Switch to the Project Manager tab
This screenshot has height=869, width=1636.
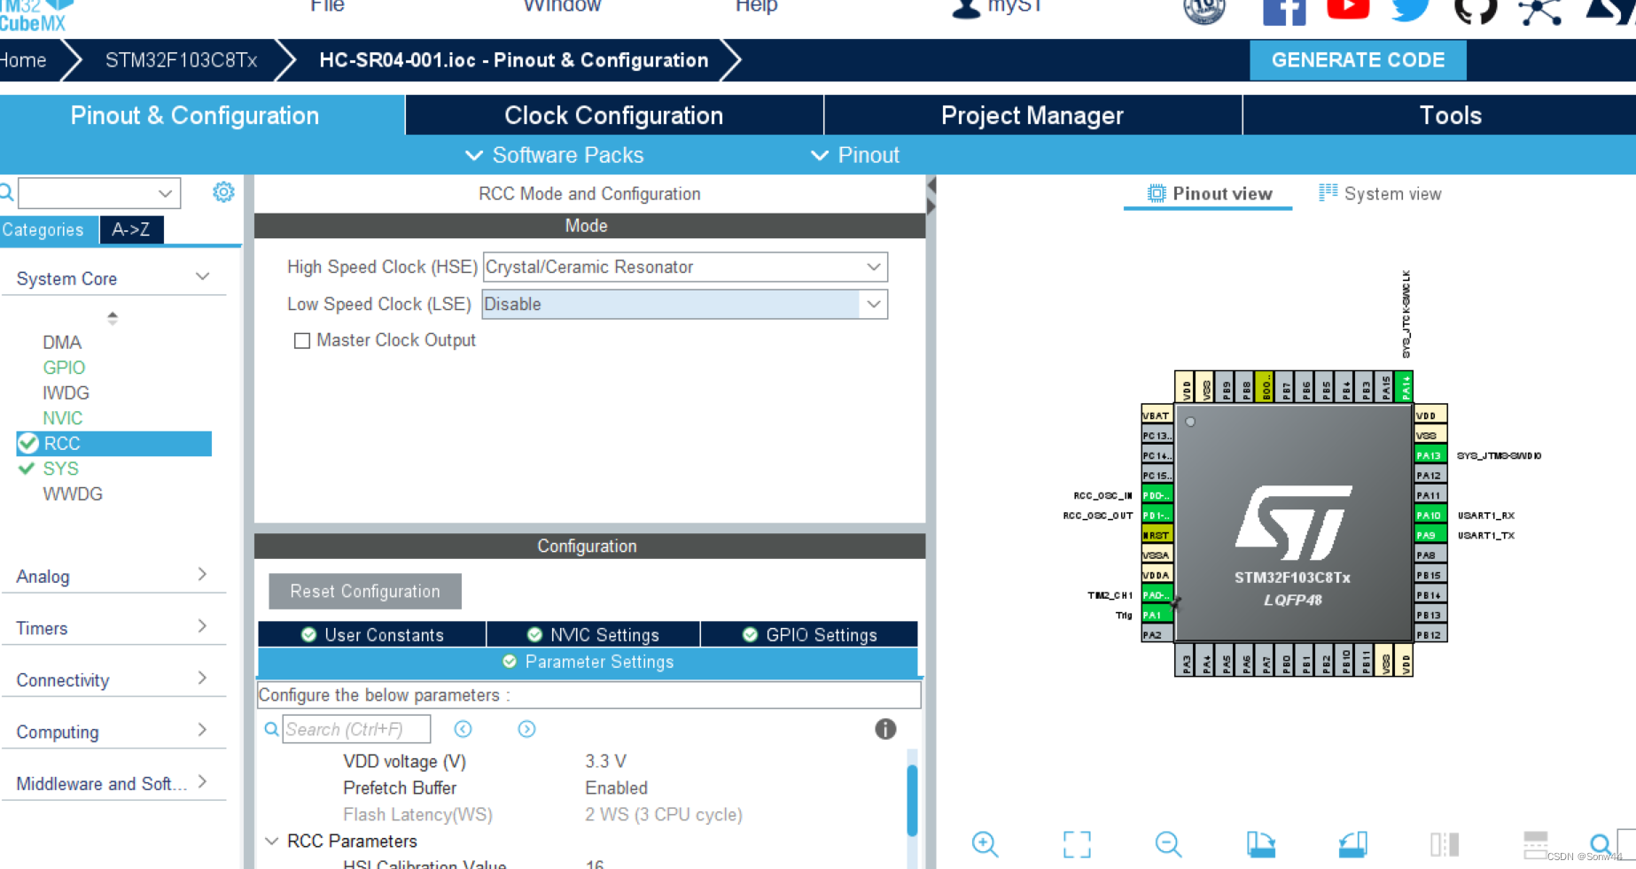(1032, 115)
